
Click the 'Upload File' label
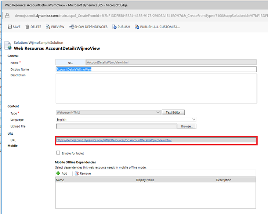[x=18, y=126]
